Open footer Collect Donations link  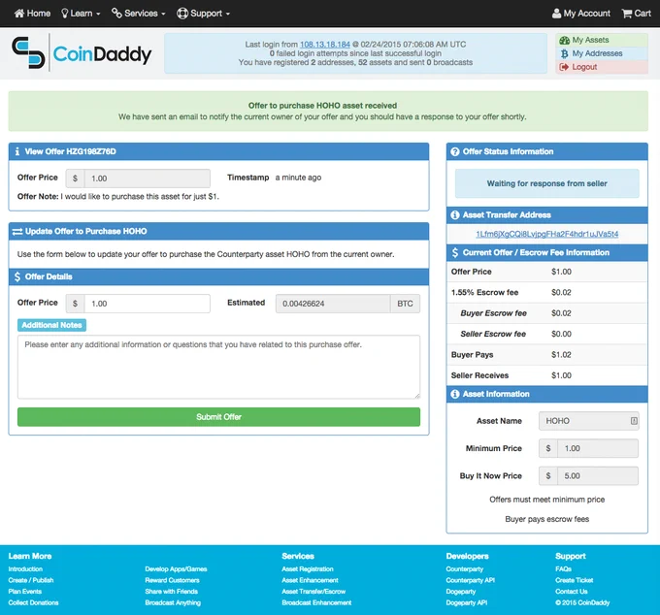(x=33, y=602)
